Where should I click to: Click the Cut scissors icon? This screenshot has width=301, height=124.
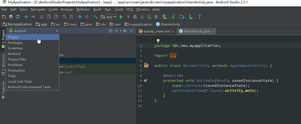(42, 17)
